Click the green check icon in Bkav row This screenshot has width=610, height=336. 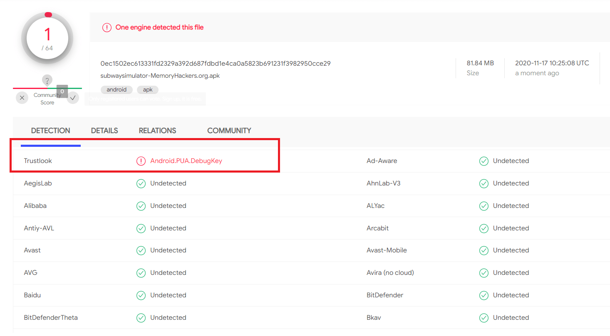coord(484,318)
